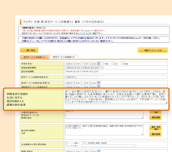The width and height of the screenshot is (172, 152).
Task: Open day dropdown for 居宅サービス計画作成(変更)日
Action: click(x=92, y=83)
